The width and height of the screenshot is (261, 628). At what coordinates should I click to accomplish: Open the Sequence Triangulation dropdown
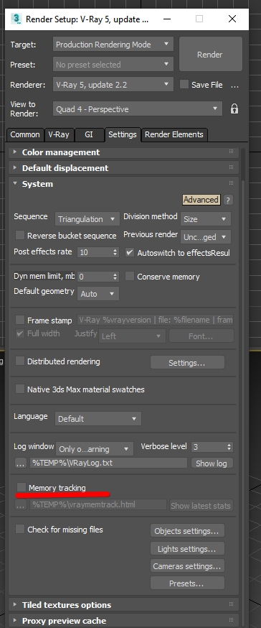point(87,219)
